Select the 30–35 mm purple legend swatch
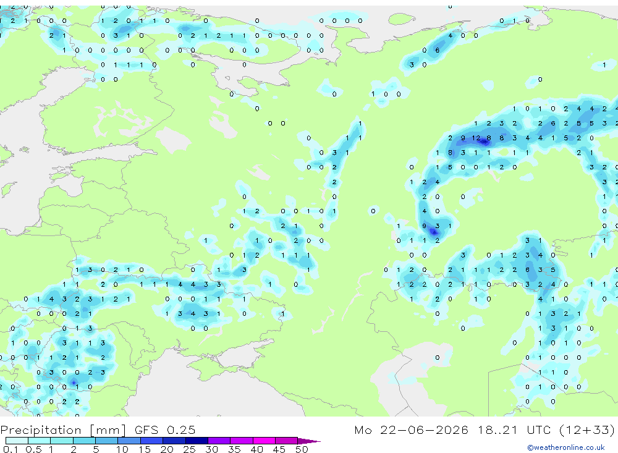 (x=219, y=441)
